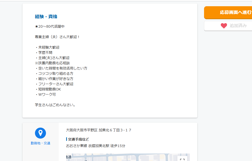Click the Wワーク可 bullet item
Viewport: 252px width, 161px height.
(47, 94)
